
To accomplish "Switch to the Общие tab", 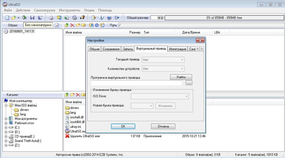I will point(95,49).
